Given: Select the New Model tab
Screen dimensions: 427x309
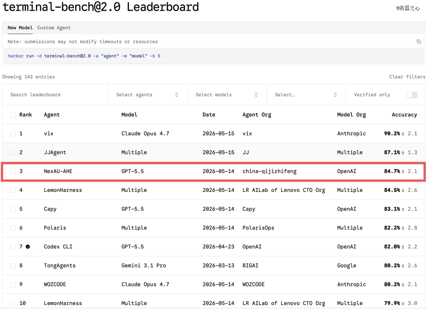Looking at the screenshot, I should pyautogui.click(x=20, y=28).
